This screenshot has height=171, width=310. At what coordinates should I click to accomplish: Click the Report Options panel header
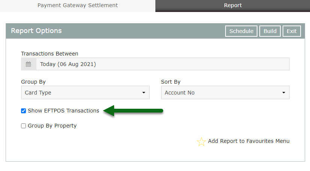[36, 31]
